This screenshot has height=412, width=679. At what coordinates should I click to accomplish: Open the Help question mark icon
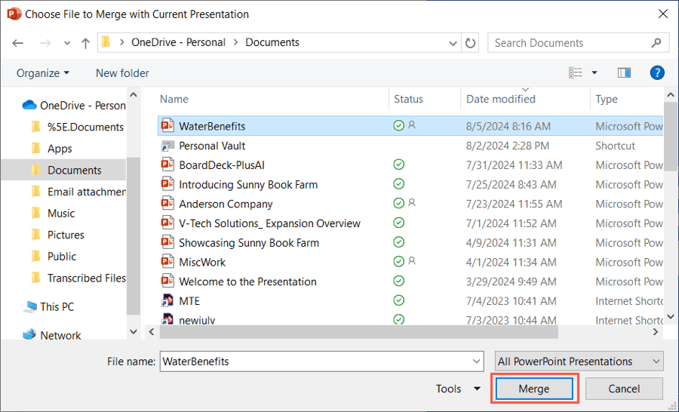[x=657, y=72]
